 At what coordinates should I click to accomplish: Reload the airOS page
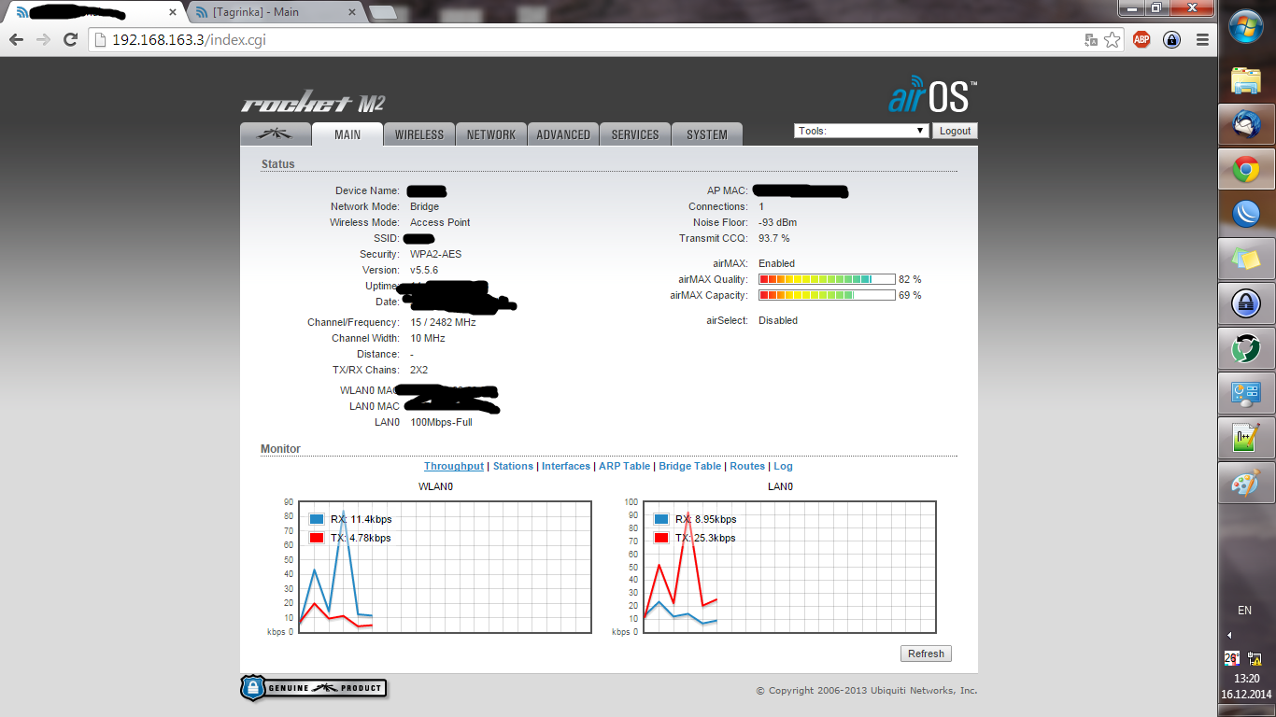tap(70, 40)
